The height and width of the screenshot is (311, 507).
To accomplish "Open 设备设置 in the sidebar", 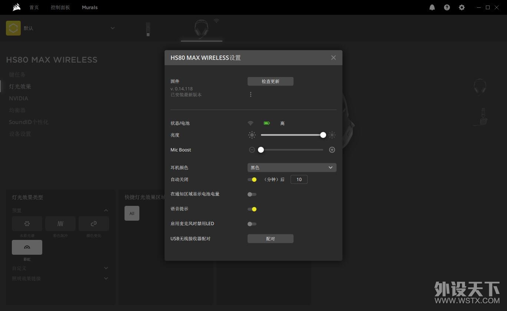I will [x=20, y=134].
